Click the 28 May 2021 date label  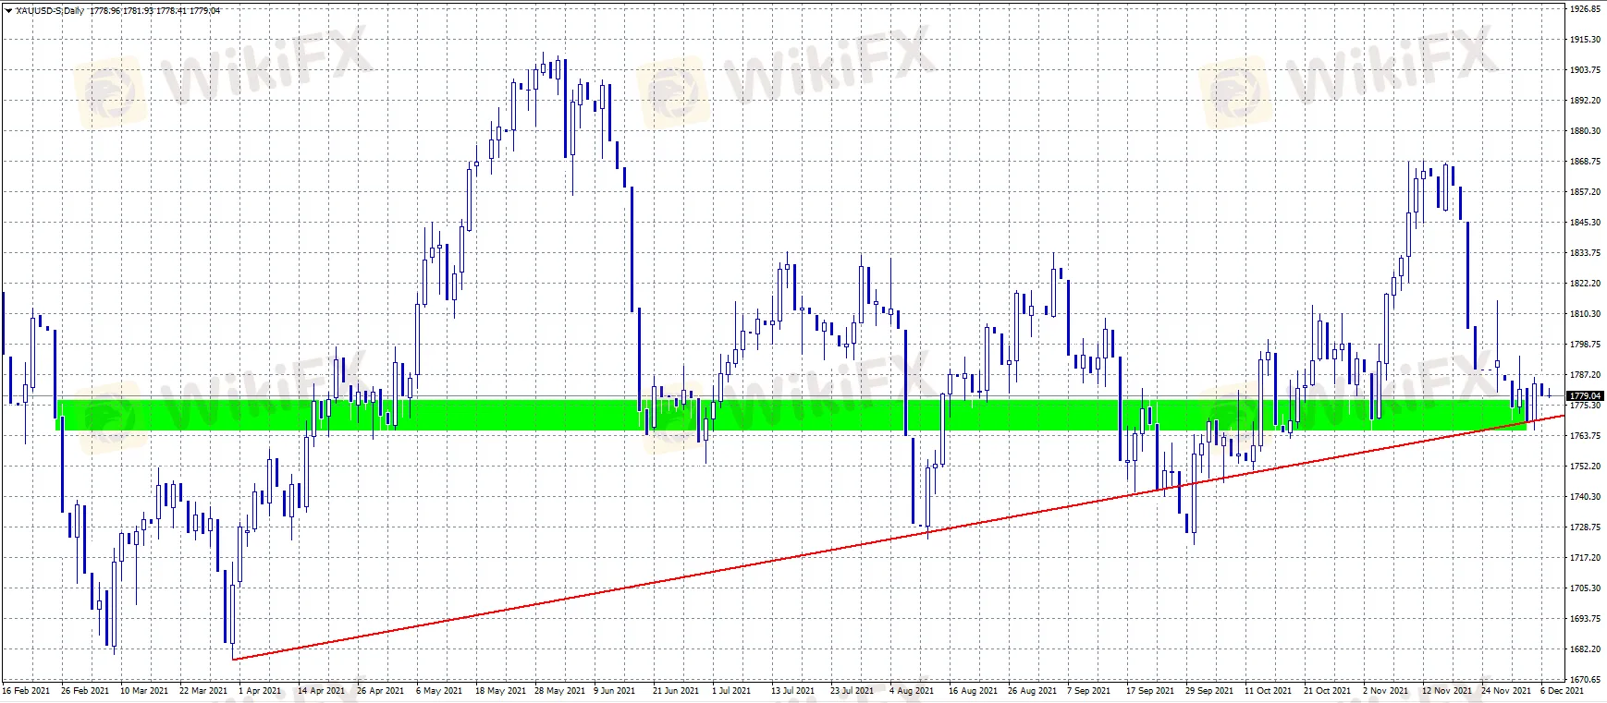click(560, 691)
